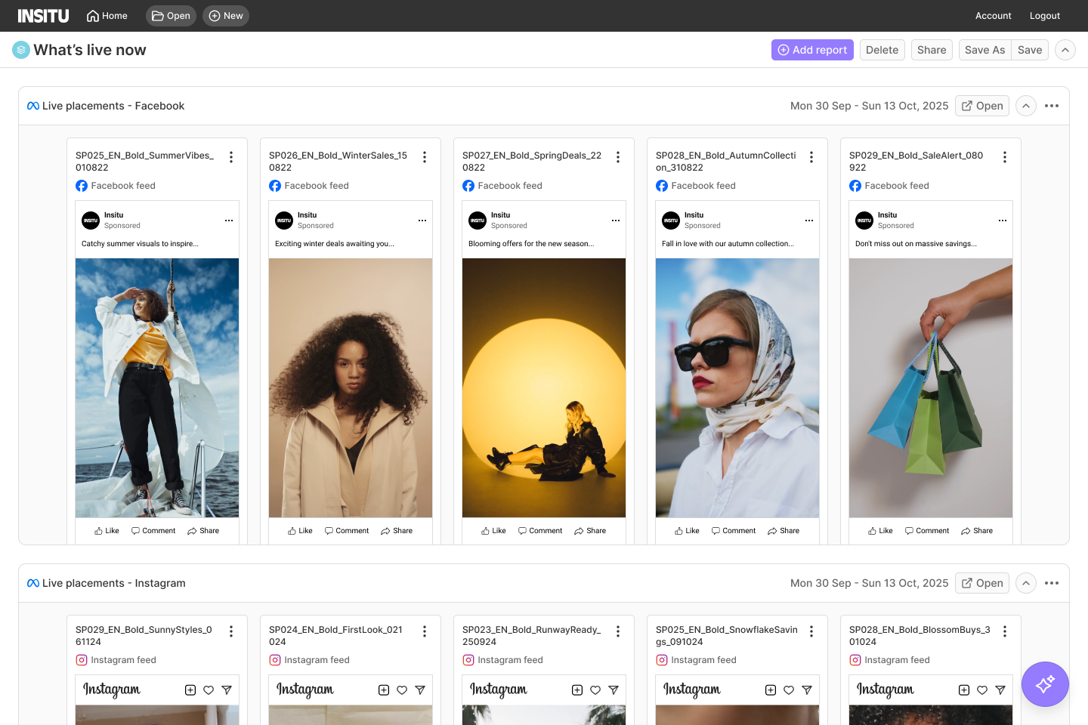Click the post options dots on the winter deals ad
The width and height of the screenshot is (1088, 725).
(422, 221)
